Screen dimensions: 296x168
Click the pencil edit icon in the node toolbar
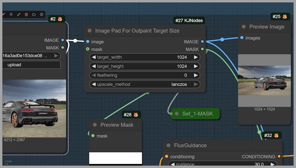19,14
